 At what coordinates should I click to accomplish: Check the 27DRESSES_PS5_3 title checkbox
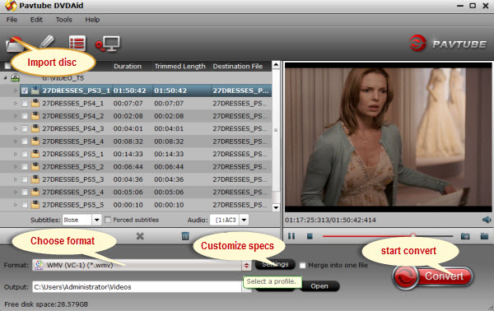[25, 179]
